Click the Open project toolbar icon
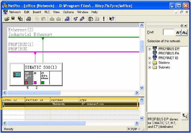Image resolution: width=191 pixels, height=133 pixels. [x=7, y=19]
